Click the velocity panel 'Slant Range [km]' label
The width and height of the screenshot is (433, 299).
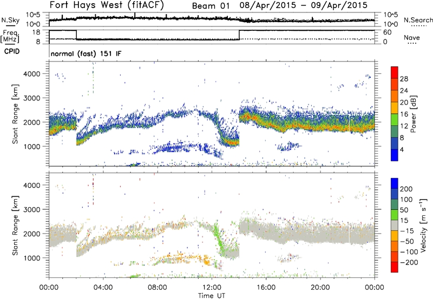[x=15, y=225]
